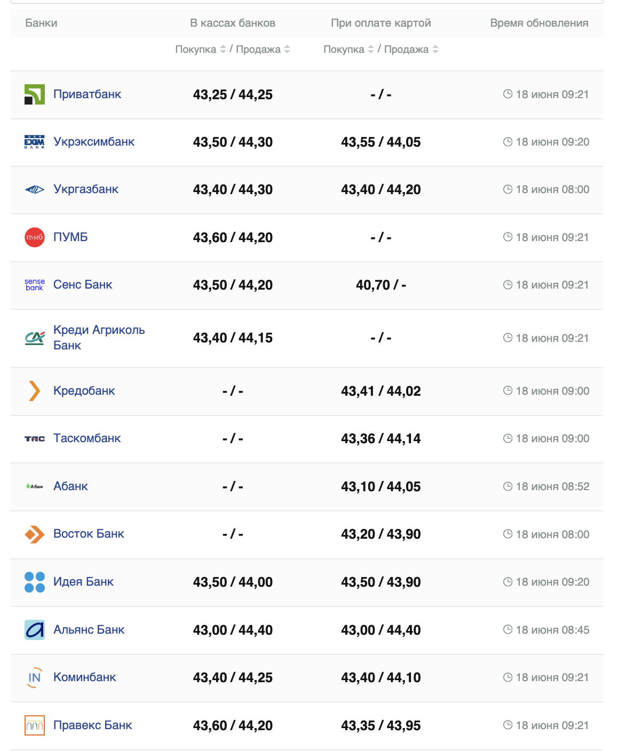Click the orange Кредобанк chevron logo
This screenshot has width=618, height=751.
[x=35, y=391]
